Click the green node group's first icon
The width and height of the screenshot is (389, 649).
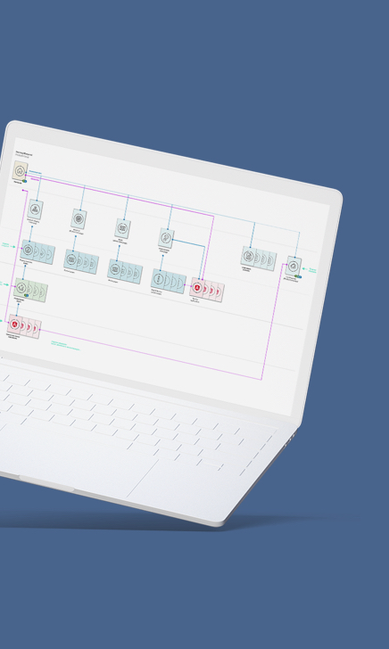(x=21, y=287)
